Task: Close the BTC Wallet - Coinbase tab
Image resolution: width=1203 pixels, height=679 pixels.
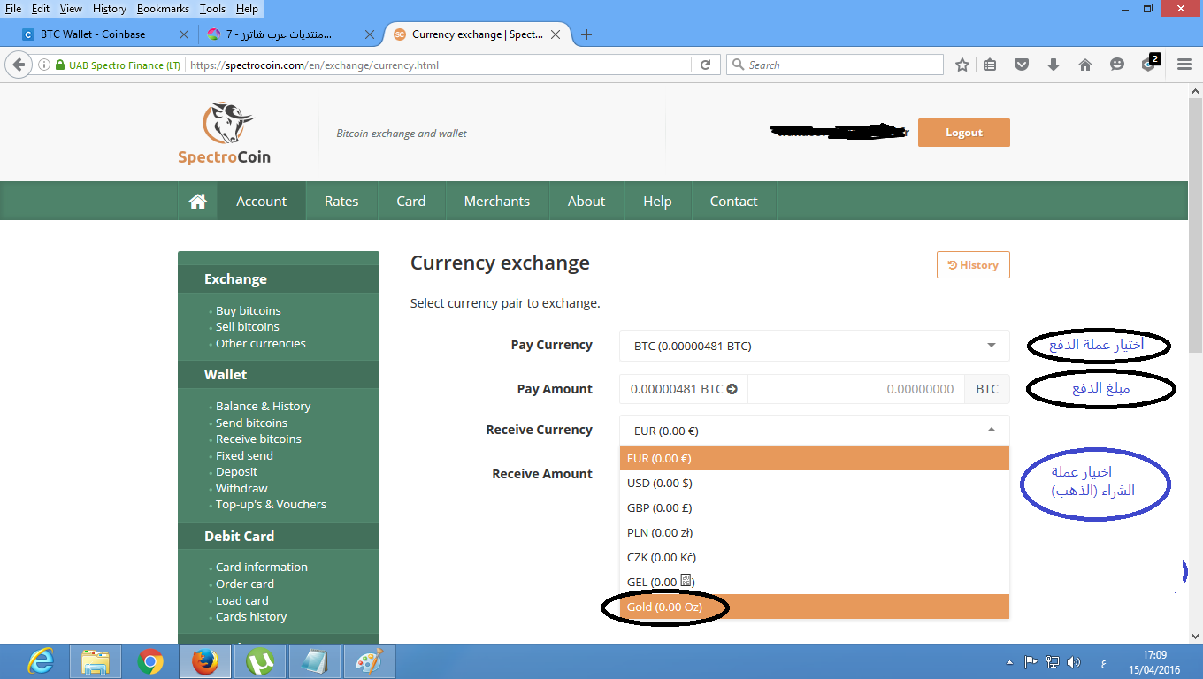Action: tap(184, 34)
